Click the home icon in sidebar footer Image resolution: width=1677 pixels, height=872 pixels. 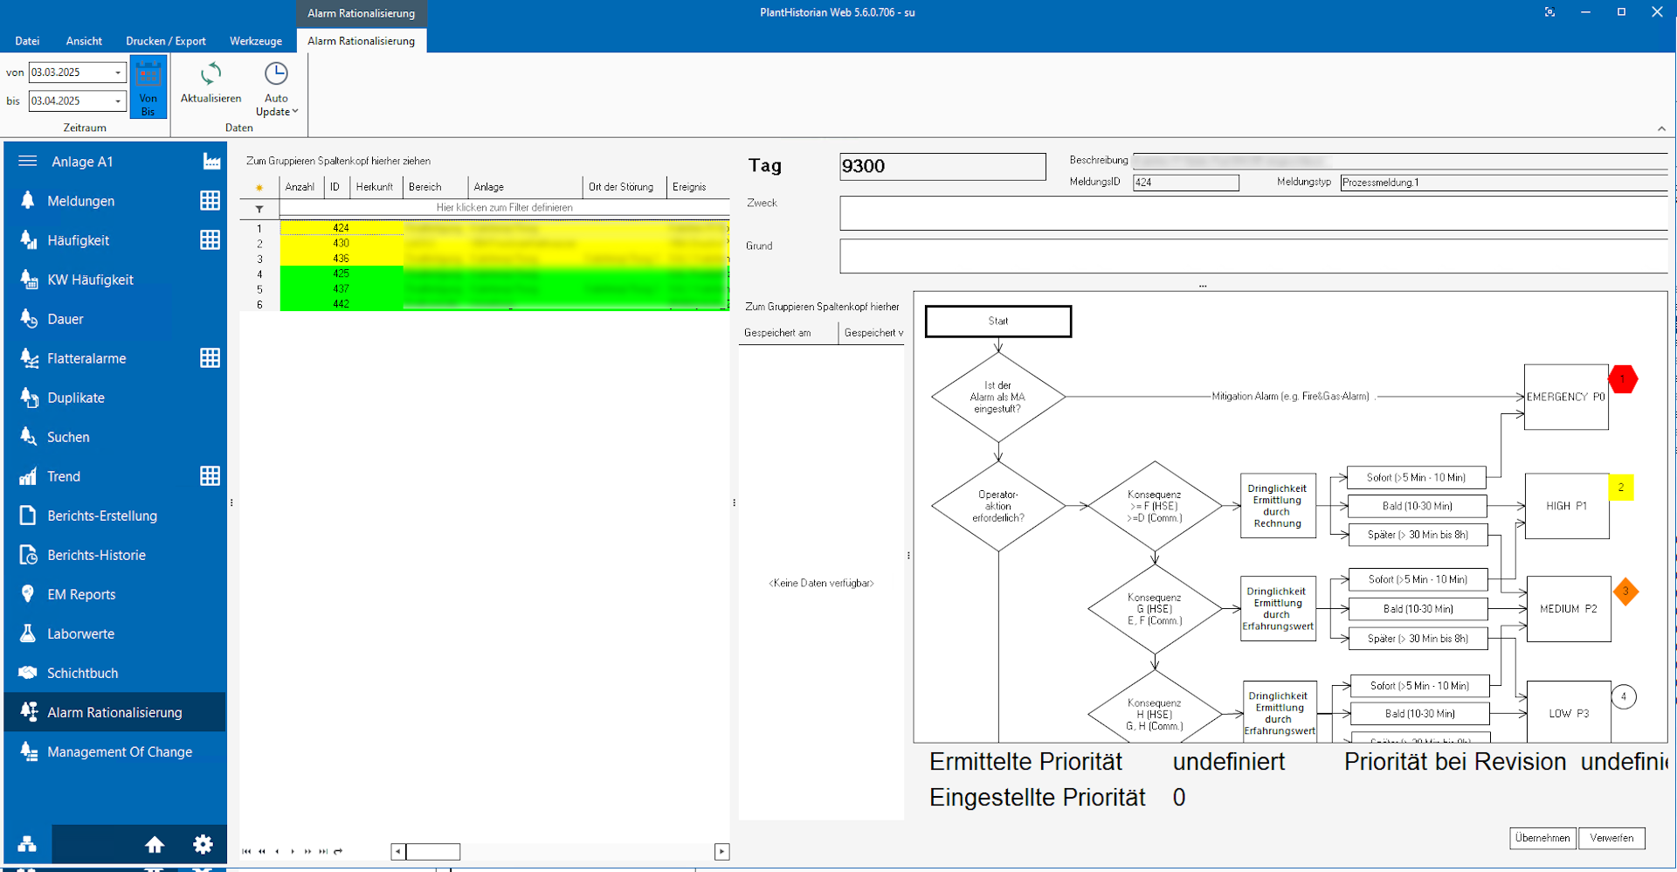point(155,844)
